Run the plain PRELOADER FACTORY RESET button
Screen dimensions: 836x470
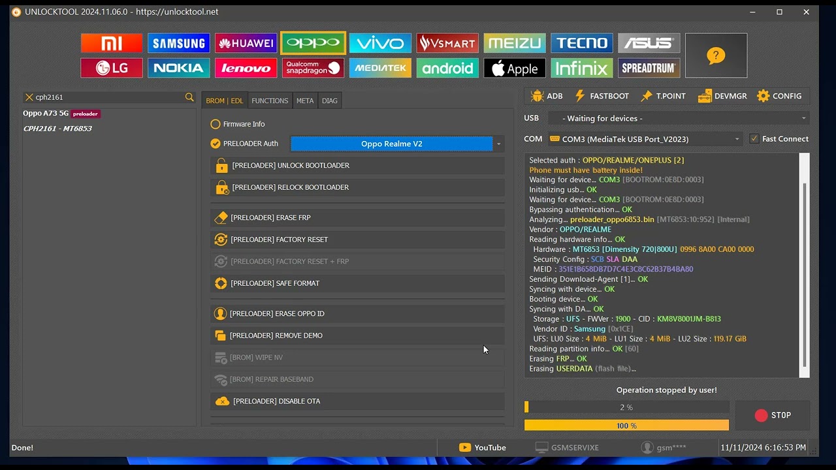pos(357,240)
